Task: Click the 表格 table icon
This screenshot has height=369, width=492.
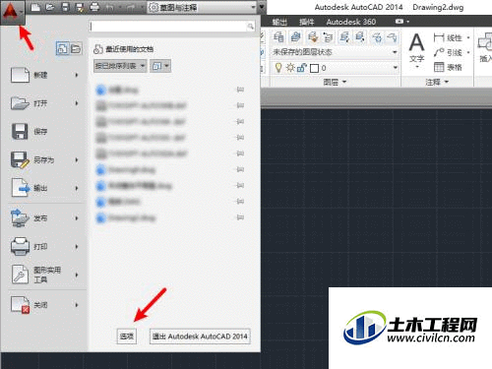Action: tap(439, 67)
